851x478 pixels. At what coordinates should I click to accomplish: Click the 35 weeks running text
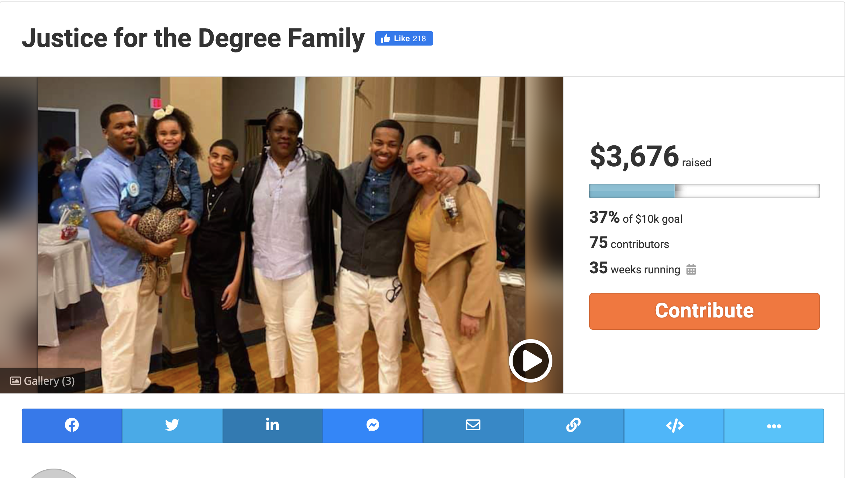(x=634, y=269)
